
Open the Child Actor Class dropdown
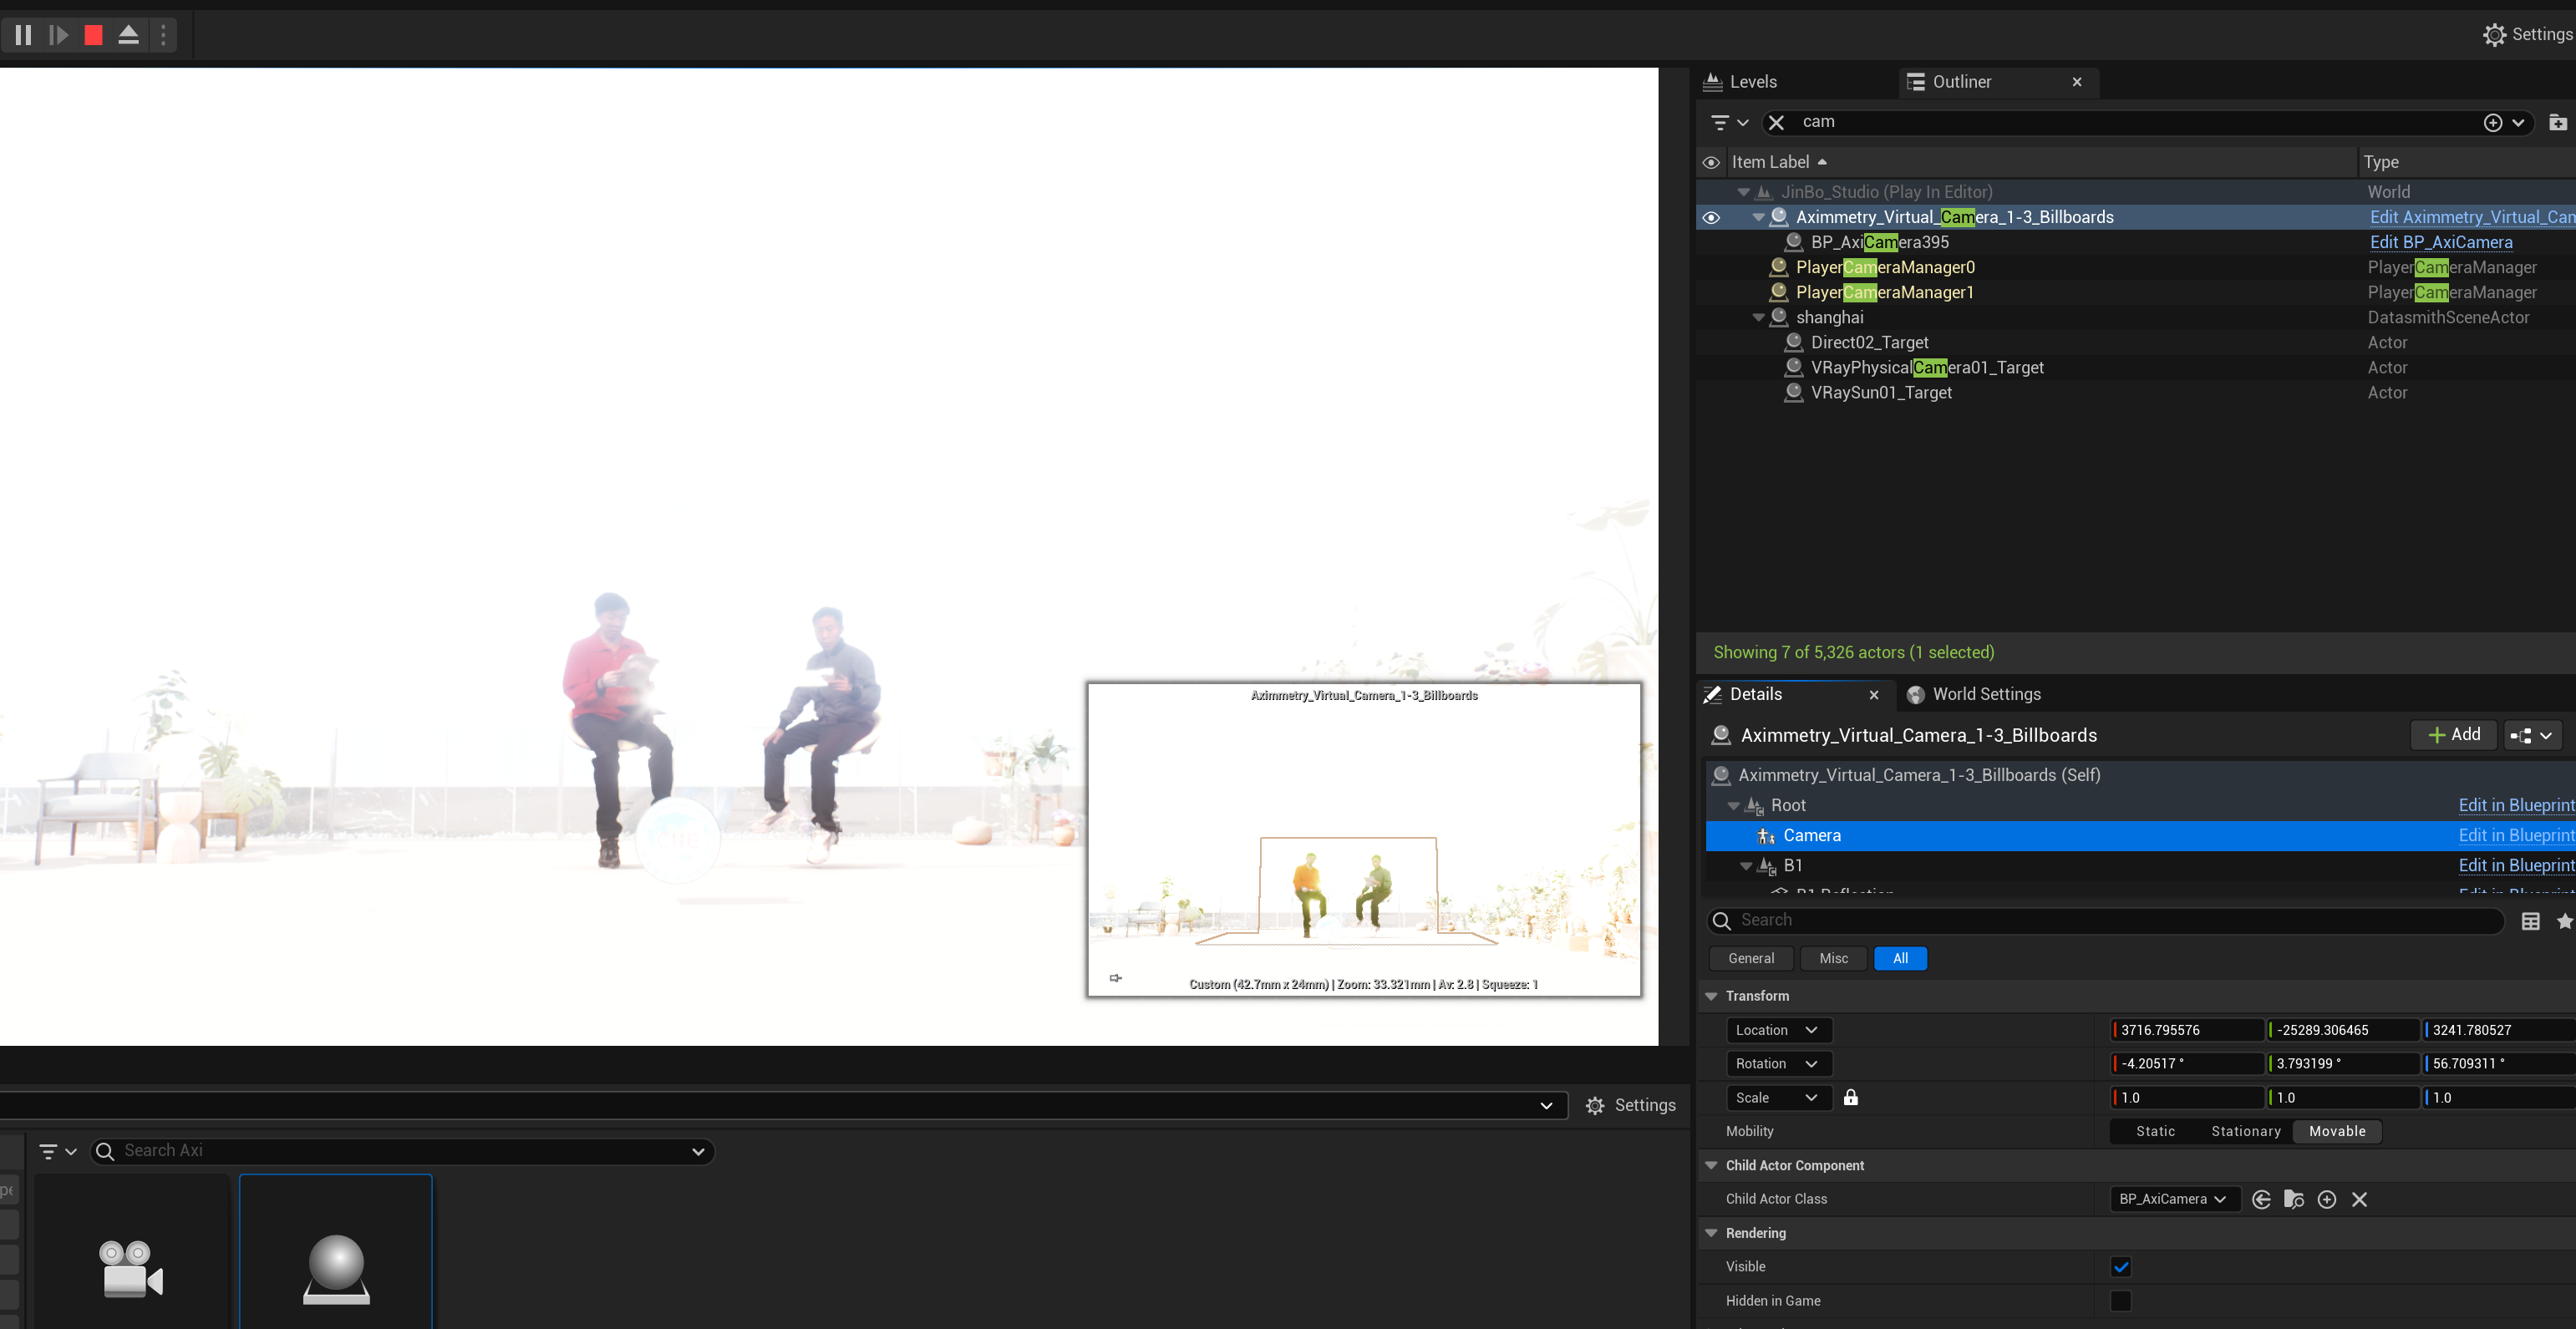[2169, 1199]
